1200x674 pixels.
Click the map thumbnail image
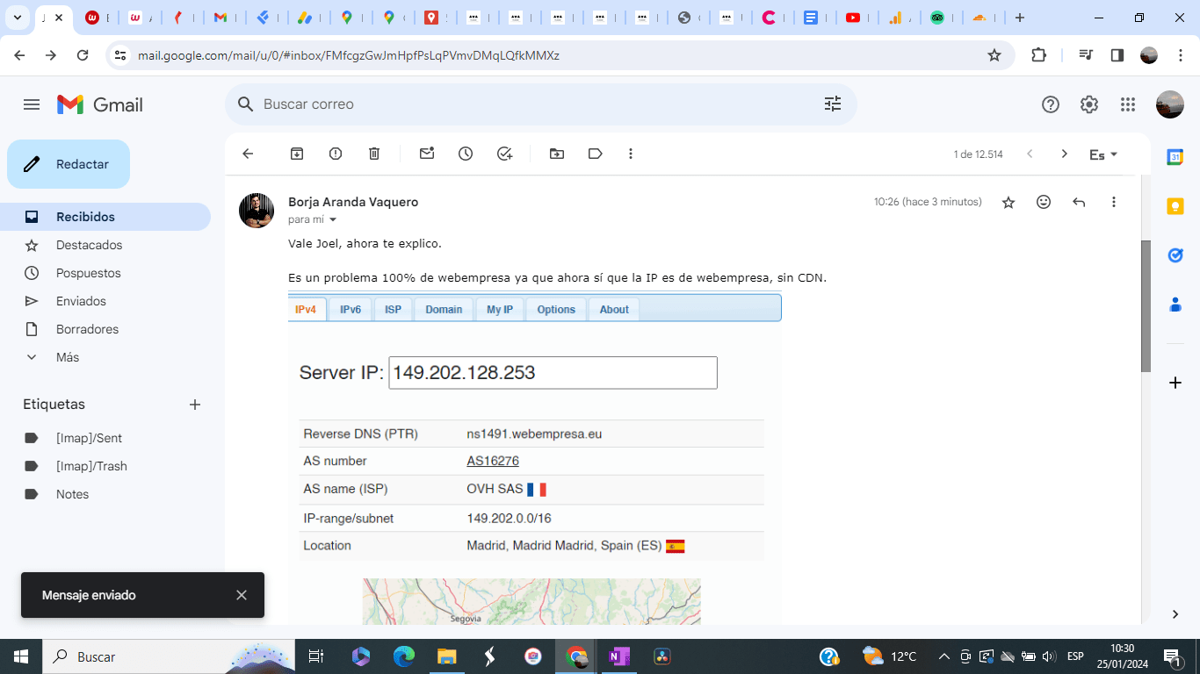tap(531, 601)
